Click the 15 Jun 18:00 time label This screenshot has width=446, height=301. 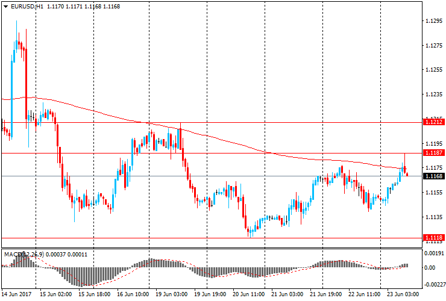94,294
